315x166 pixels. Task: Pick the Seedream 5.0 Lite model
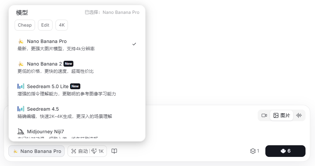pos(77,90)
